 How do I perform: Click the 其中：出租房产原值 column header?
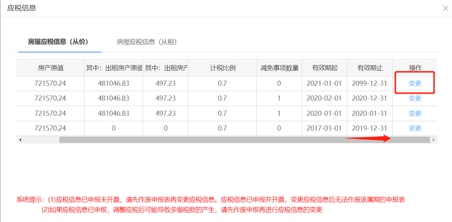(113, 68)
